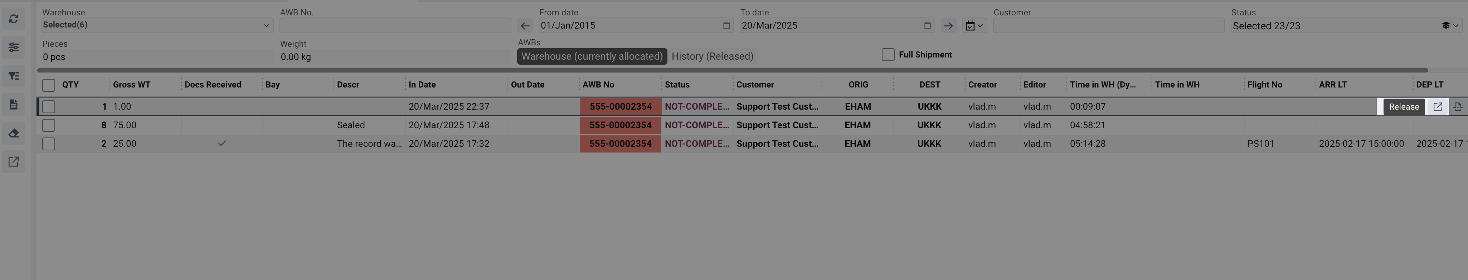
Task: Click the refresh icon in the sidebar
Action: (14, 19)
